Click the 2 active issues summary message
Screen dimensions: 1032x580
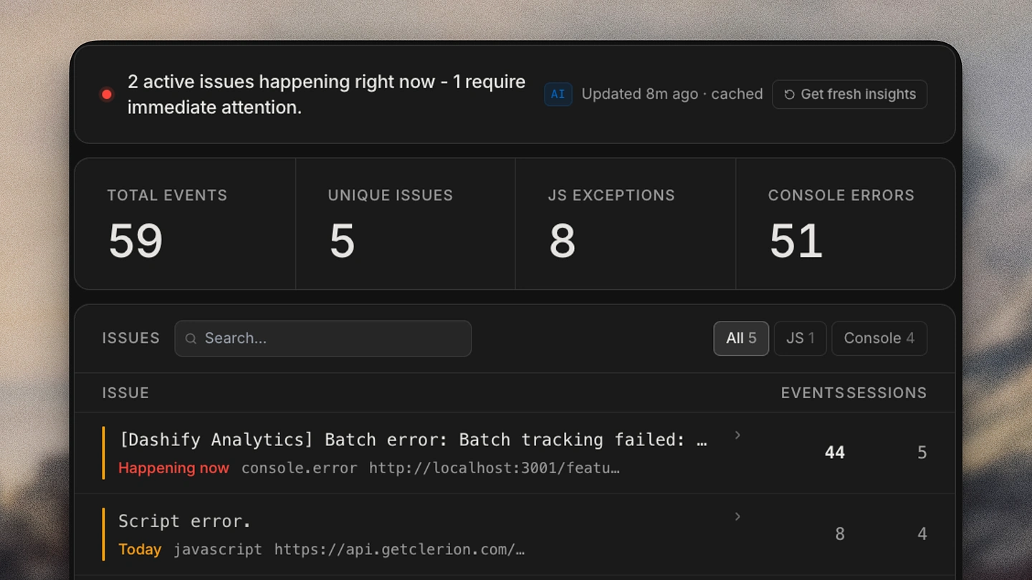click(327, 95)
